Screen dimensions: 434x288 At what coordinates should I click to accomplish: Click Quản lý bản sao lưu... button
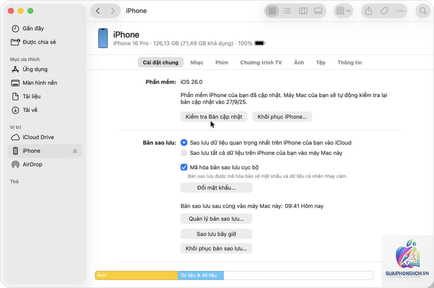pyautogui.click(x=216, y=219)
